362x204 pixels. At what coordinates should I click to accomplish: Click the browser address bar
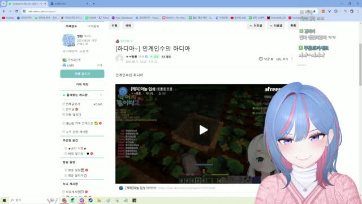coord(162,11)
